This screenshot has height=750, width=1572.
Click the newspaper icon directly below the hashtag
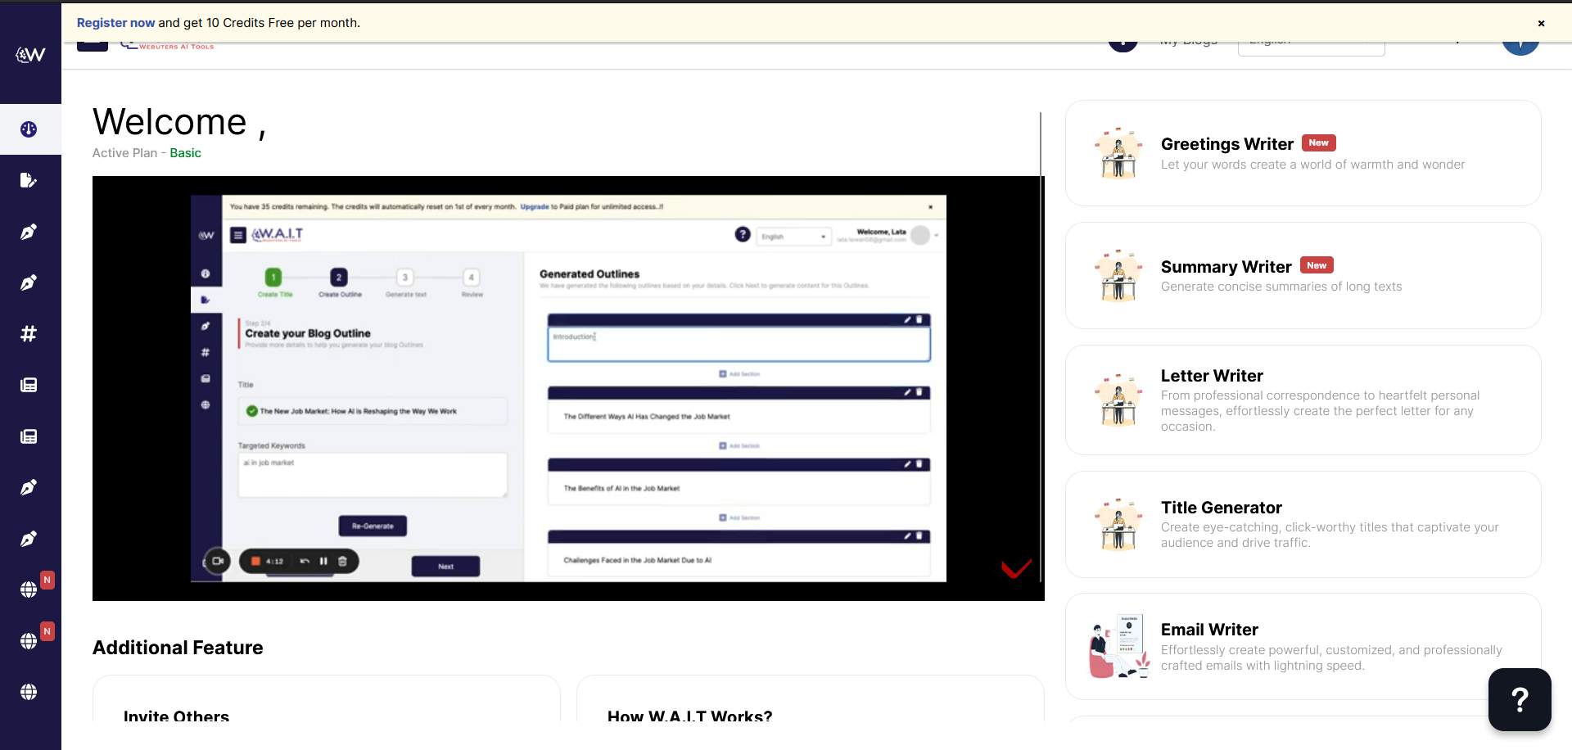29,385
